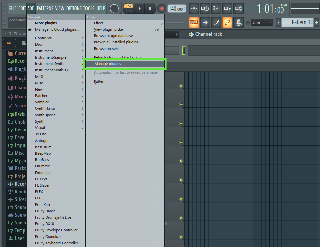
Task: Select Browse all installed plugins
Action: point(125,42)
